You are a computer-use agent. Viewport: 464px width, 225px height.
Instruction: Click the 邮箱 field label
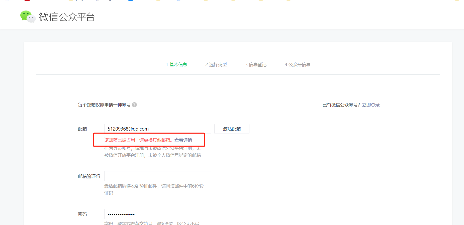pyautogui.click(x=82, y=129)
